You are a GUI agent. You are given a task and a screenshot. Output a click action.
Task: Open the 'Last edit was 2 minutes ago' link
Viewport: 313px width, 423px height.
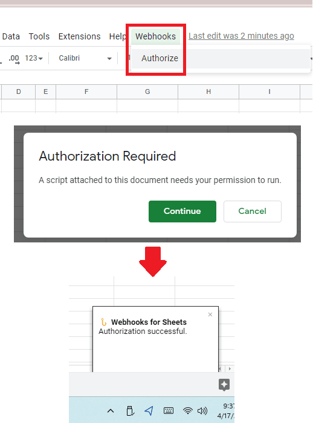[241, 36]
